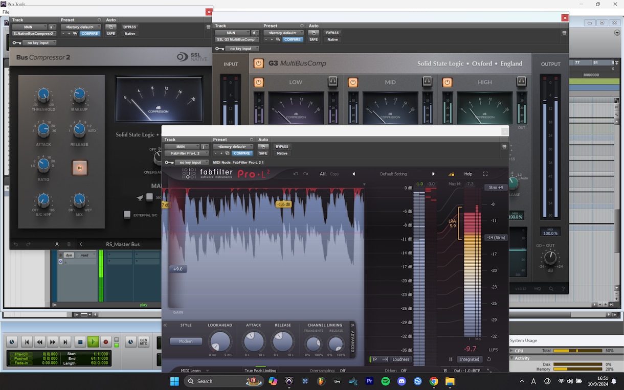The width and height of the screenshot is (624, 390).
Task: Click SAFE in the FabFilter Pro-L 2 header
Action: 263,153
